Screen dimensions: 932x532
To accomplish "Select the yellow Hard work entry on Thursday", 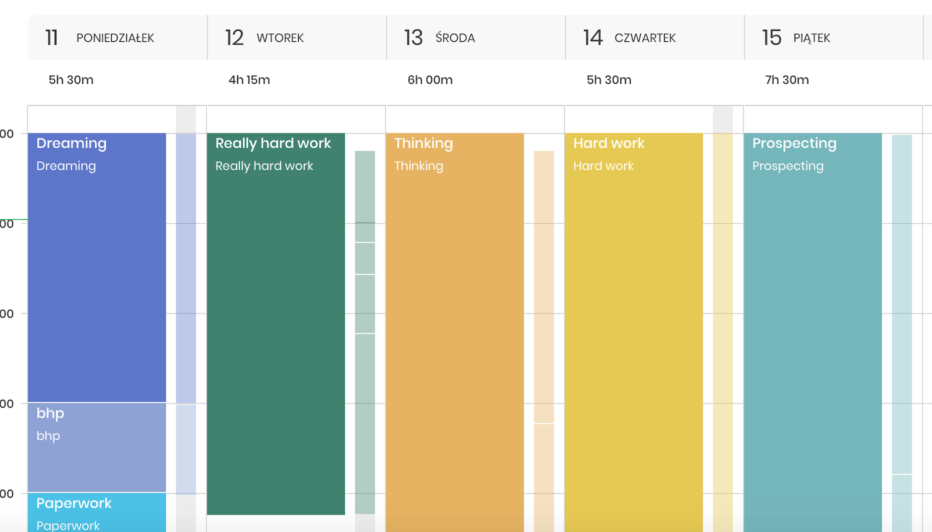I will (633, 332).
